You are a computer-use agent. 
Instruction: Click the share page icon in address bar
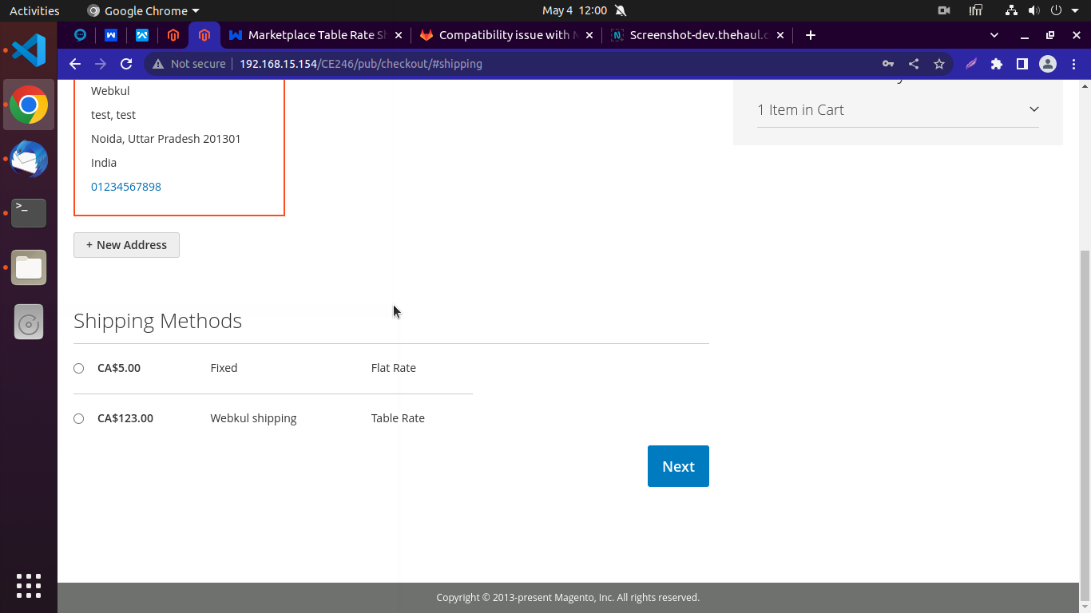(x=914, y=64)
